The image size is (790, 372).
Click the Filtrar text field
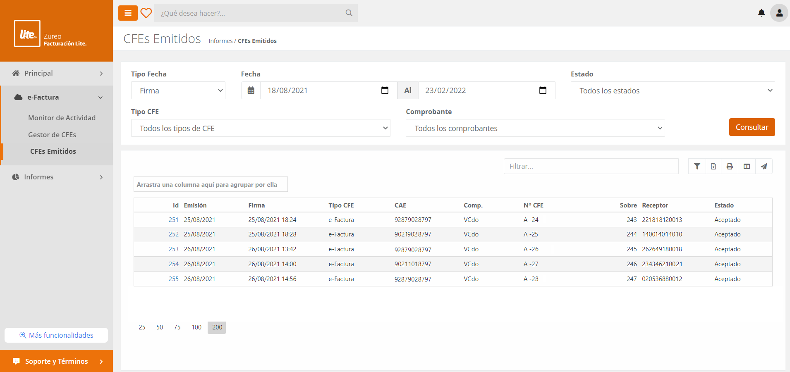[x=591, y=166]
